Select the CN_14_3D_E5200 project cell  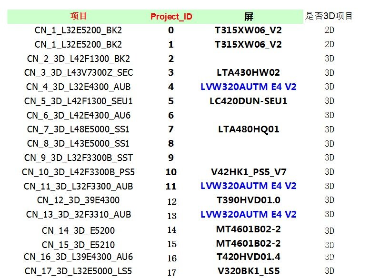coord(78,230)
